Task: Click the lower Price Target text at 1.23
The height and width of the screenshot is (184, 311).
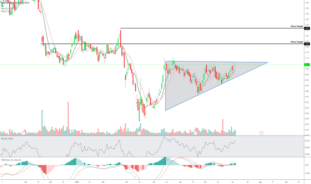Action: coord(297,42)
